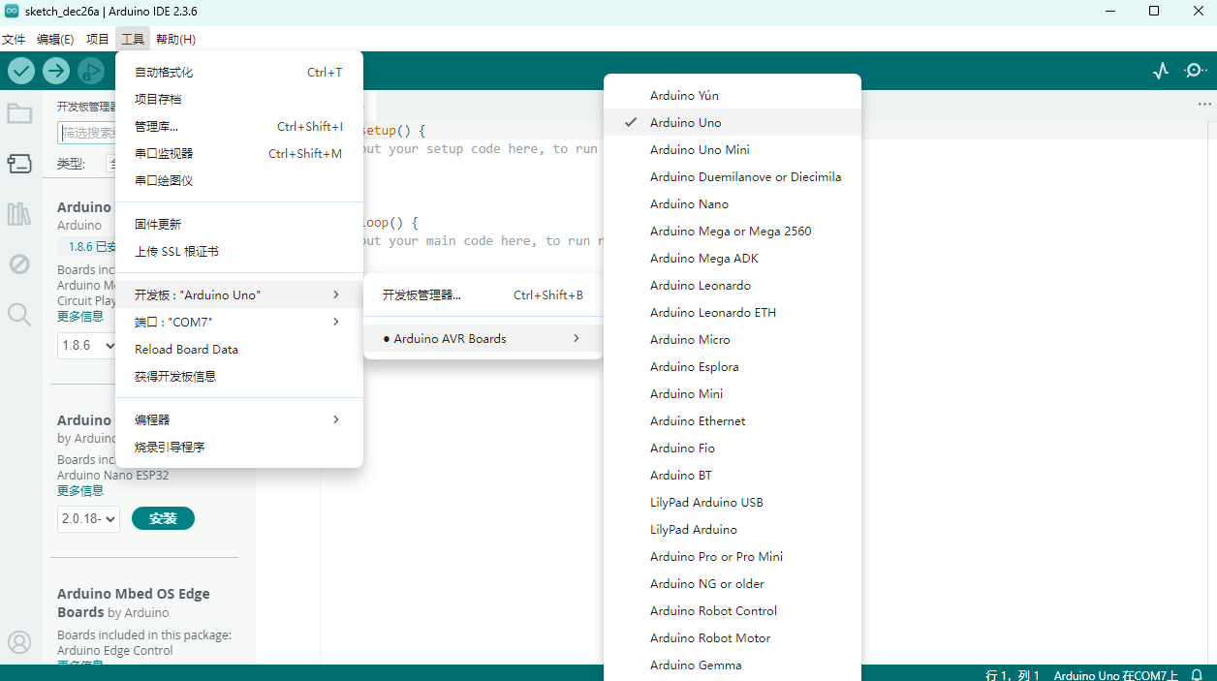Open 更多信息 link under Nano ESP32
This screenshot has width=1217, height=681.
[x=80, y=490]
